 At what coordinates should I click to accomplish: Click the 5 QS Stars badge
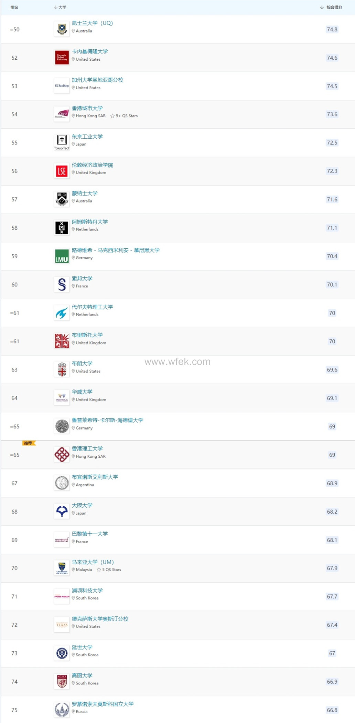point(109,570)
